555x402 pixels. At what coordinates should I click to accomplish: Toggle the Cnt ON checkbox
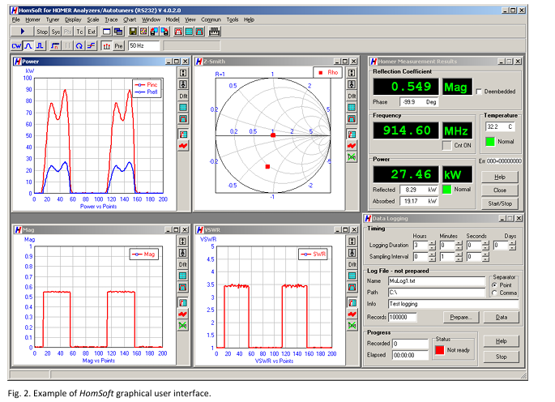[446, 145]
